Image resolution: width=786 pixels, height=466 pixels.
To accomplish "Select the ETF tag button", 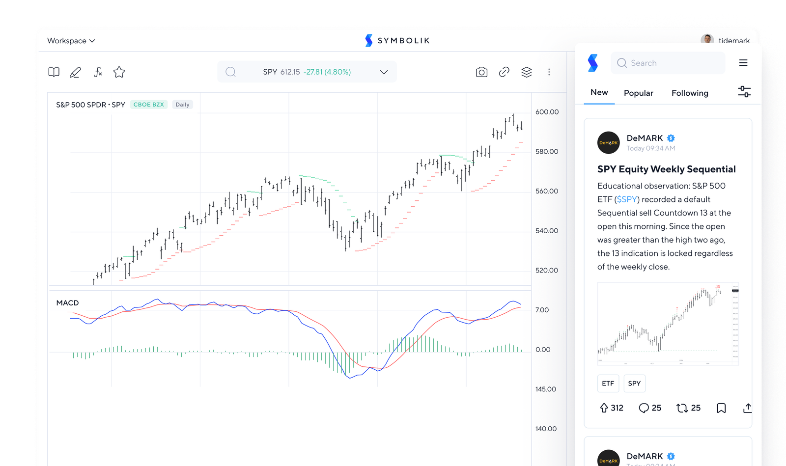I will point(608,384).
